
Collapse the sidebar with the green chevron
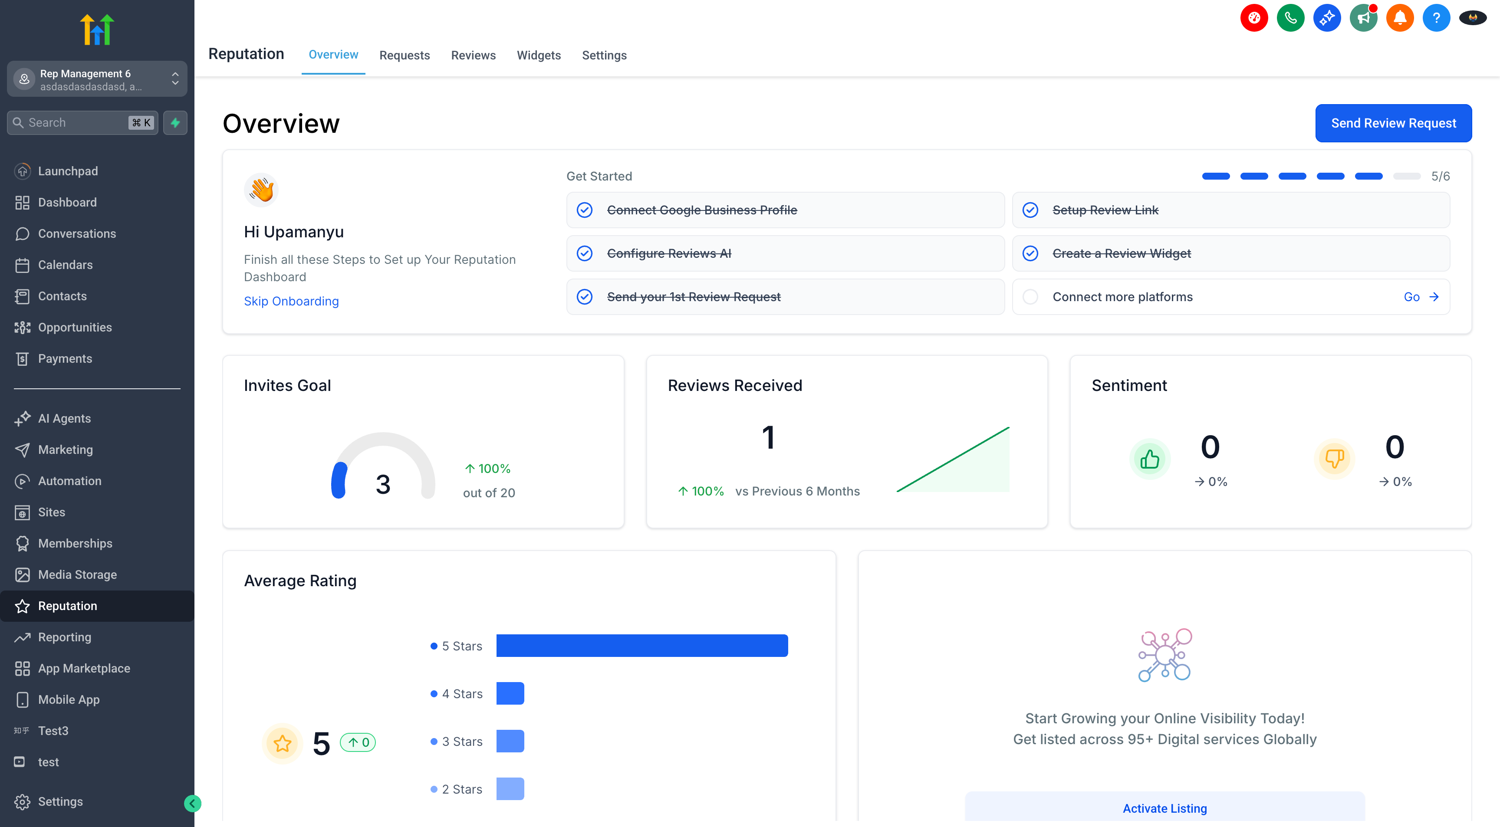192,803
